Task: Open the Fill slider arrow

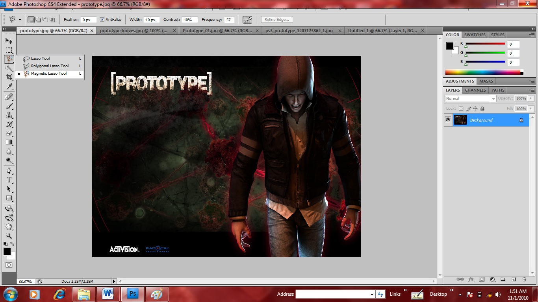Action: point(531,109)
